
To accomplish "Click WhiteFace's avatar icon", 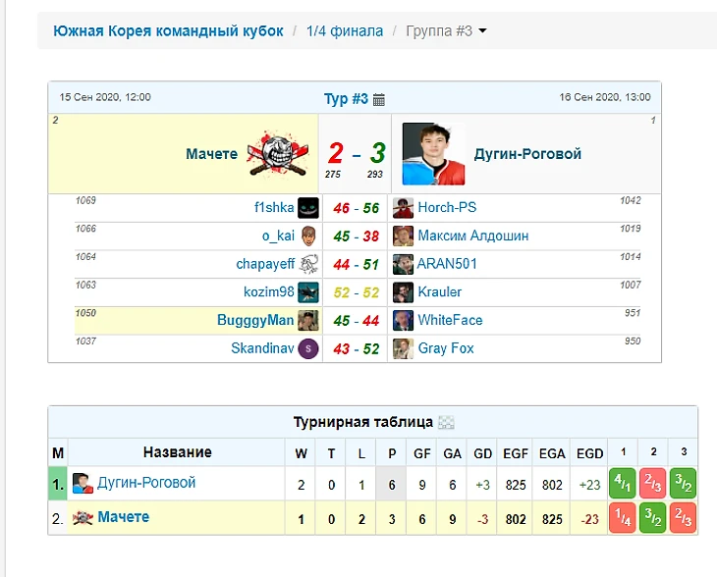I will coord(403,320).
